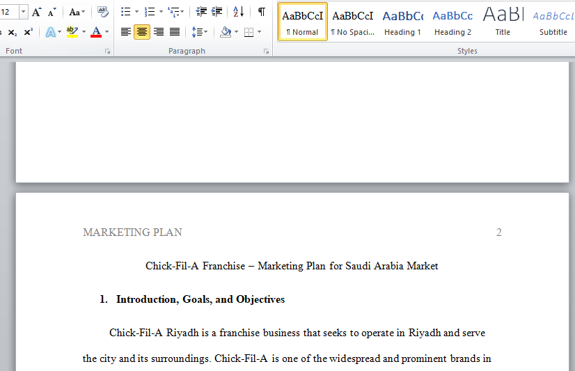Apply the Normal style
This screenshot has width=575, height=371.
[x=303, y=22]
